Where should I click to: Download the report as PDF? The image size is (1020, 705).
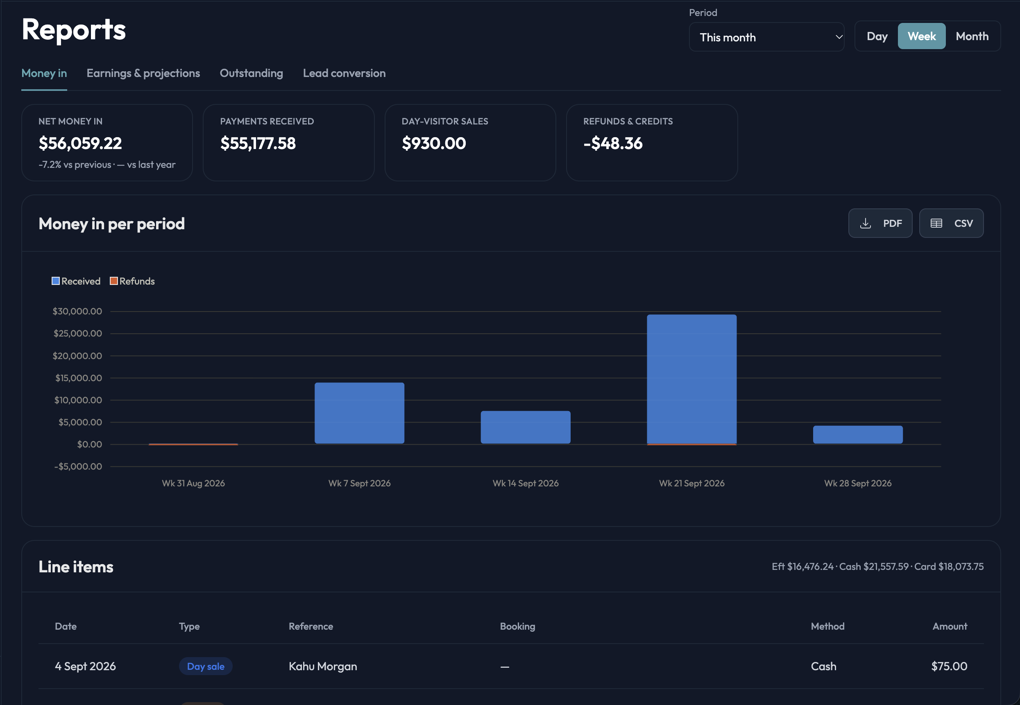click(880, 223)
